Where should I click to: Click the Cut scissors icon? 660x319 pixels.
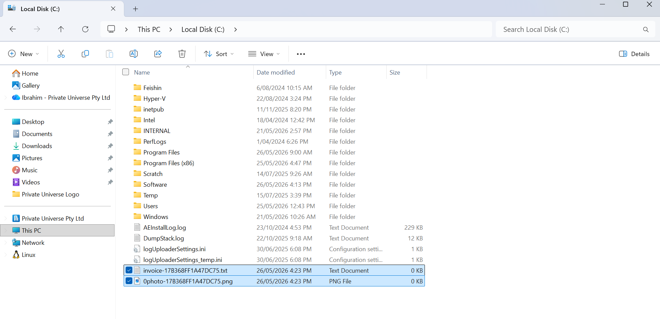pyautogui.click(x=61, y=54)
